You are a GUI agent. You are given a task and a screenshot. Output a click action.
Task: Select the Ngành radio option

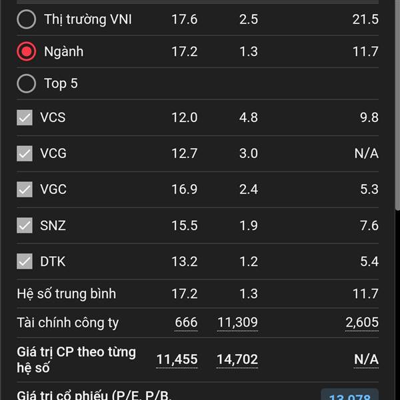click(27, 51)
